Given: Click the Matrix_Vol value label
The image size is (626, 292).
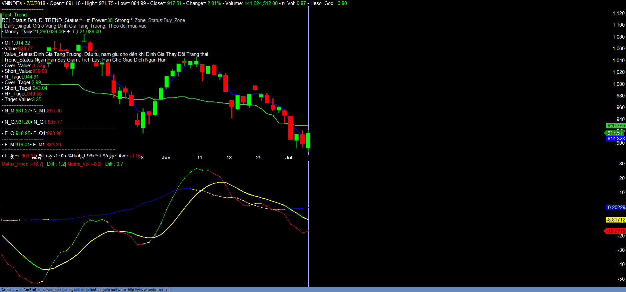Looking at the screenshot, I should 84,164.
